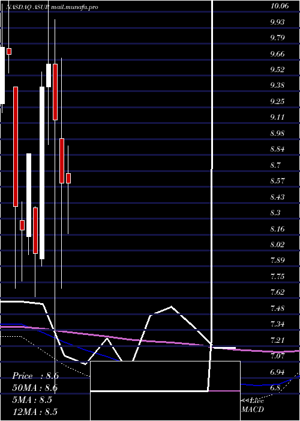The image size is (300, 421).
Task: Click the 8.16 price axis label
Action: (x=277, y=229)
